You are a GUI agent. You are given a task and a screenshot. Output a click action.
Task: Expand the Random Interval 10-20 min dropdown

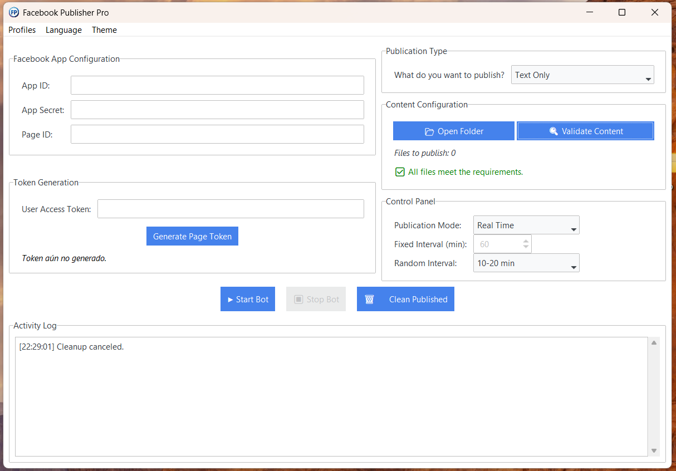(x=526, y=263)
